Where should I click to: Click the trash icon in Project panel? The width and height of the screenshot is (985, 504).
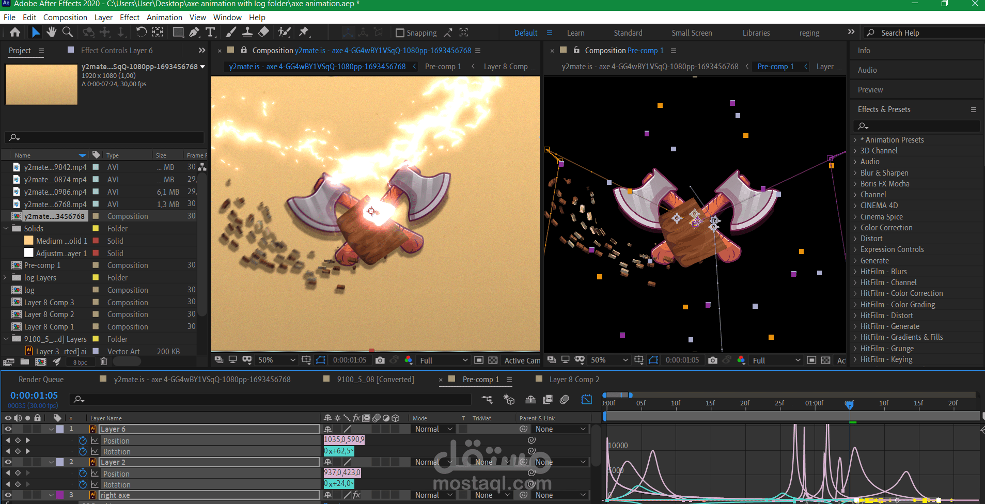click(103, 362)
